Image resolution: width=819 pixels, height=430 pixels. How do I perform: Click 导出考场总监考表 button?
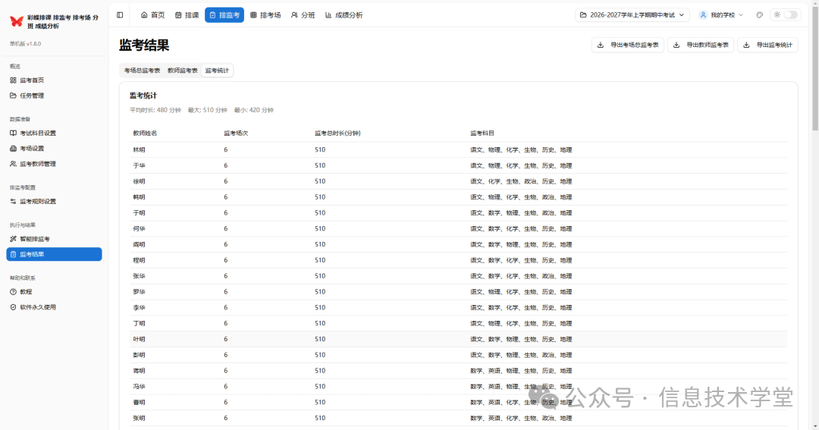pyautogui.click(x=628, y=45)
